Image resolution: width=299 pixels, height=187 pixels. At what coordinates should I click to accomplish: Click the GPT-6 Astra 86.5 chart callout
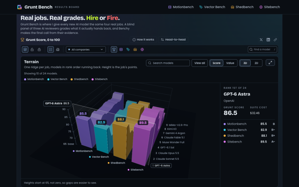[x=57, y=103]
